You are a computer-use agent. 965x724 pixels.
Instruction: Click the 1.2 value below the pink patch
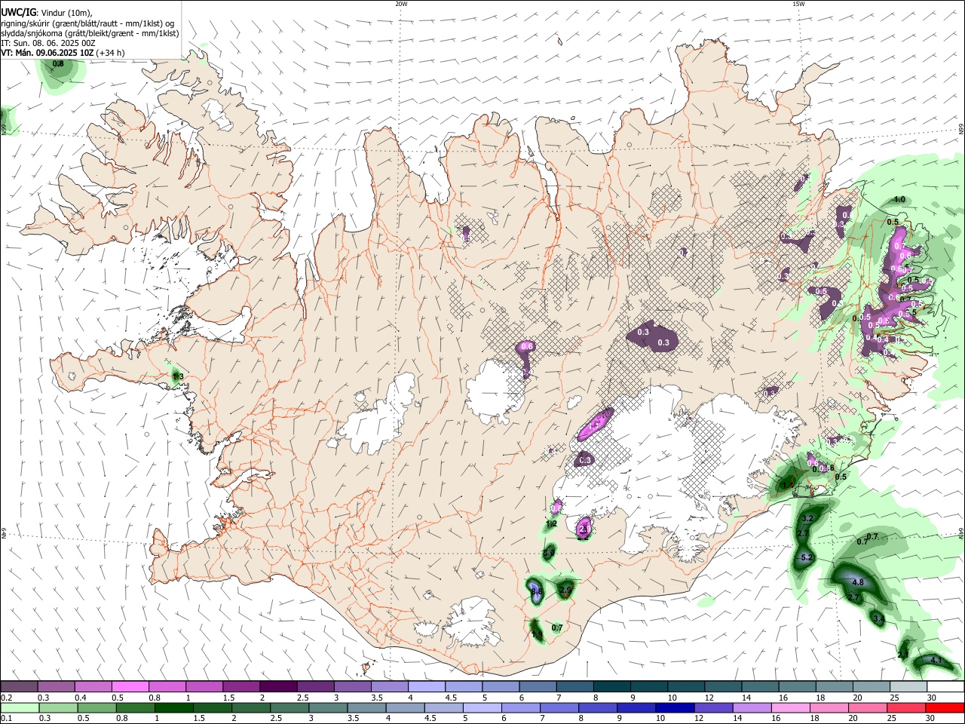click(x=551, y=523)
